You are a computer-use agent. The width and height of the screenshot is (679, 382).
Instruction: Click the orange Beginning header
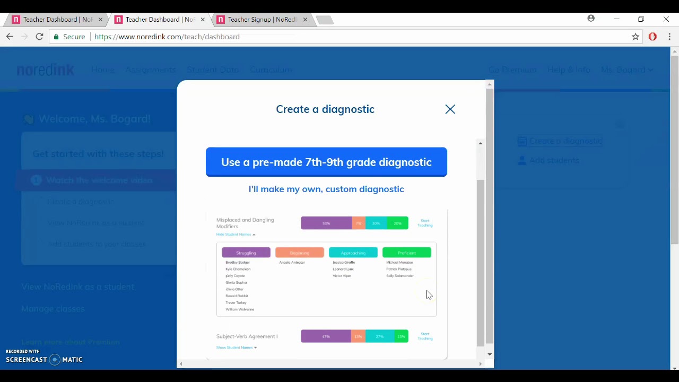[300, 253]
